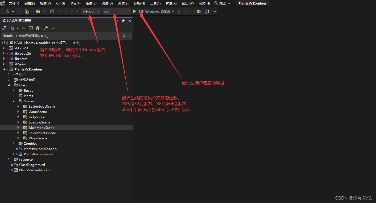The image size is (376, 203).
Task: Expand the resource folder
Action: [x=9, y=159]
